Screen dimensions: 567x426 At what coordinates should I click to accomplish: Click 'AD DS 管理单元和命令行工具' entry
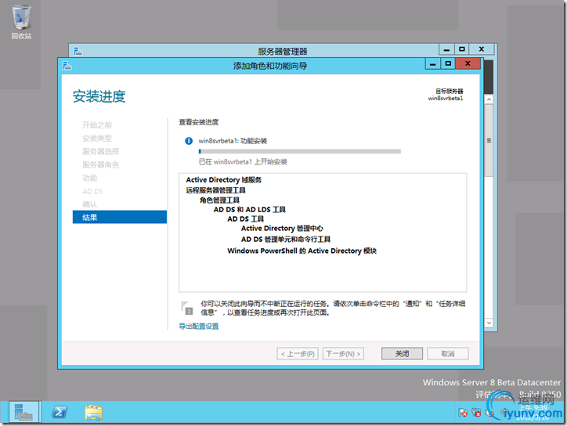tap(286, 239)
